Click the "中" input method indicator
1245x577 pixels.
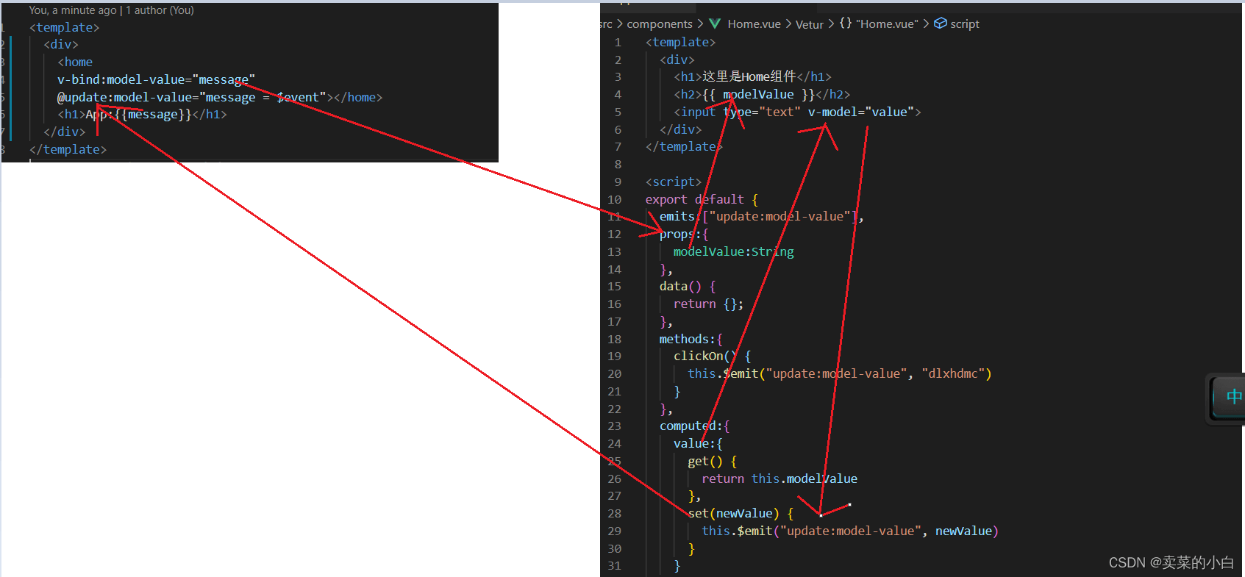coord(1233,397)
